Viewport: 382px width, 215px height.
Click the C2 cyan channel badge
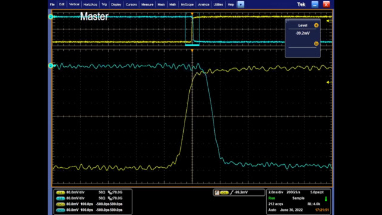60,198
